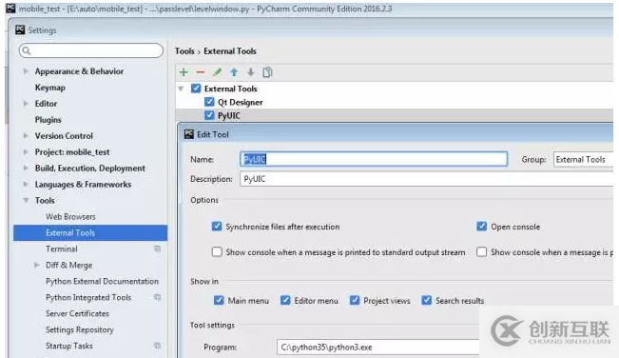Expand Project: mobile_test node

tap(26, 151)
